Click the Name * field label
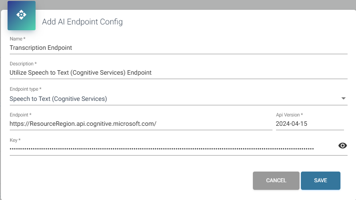 pyautogui.click(x=17, y=39)
